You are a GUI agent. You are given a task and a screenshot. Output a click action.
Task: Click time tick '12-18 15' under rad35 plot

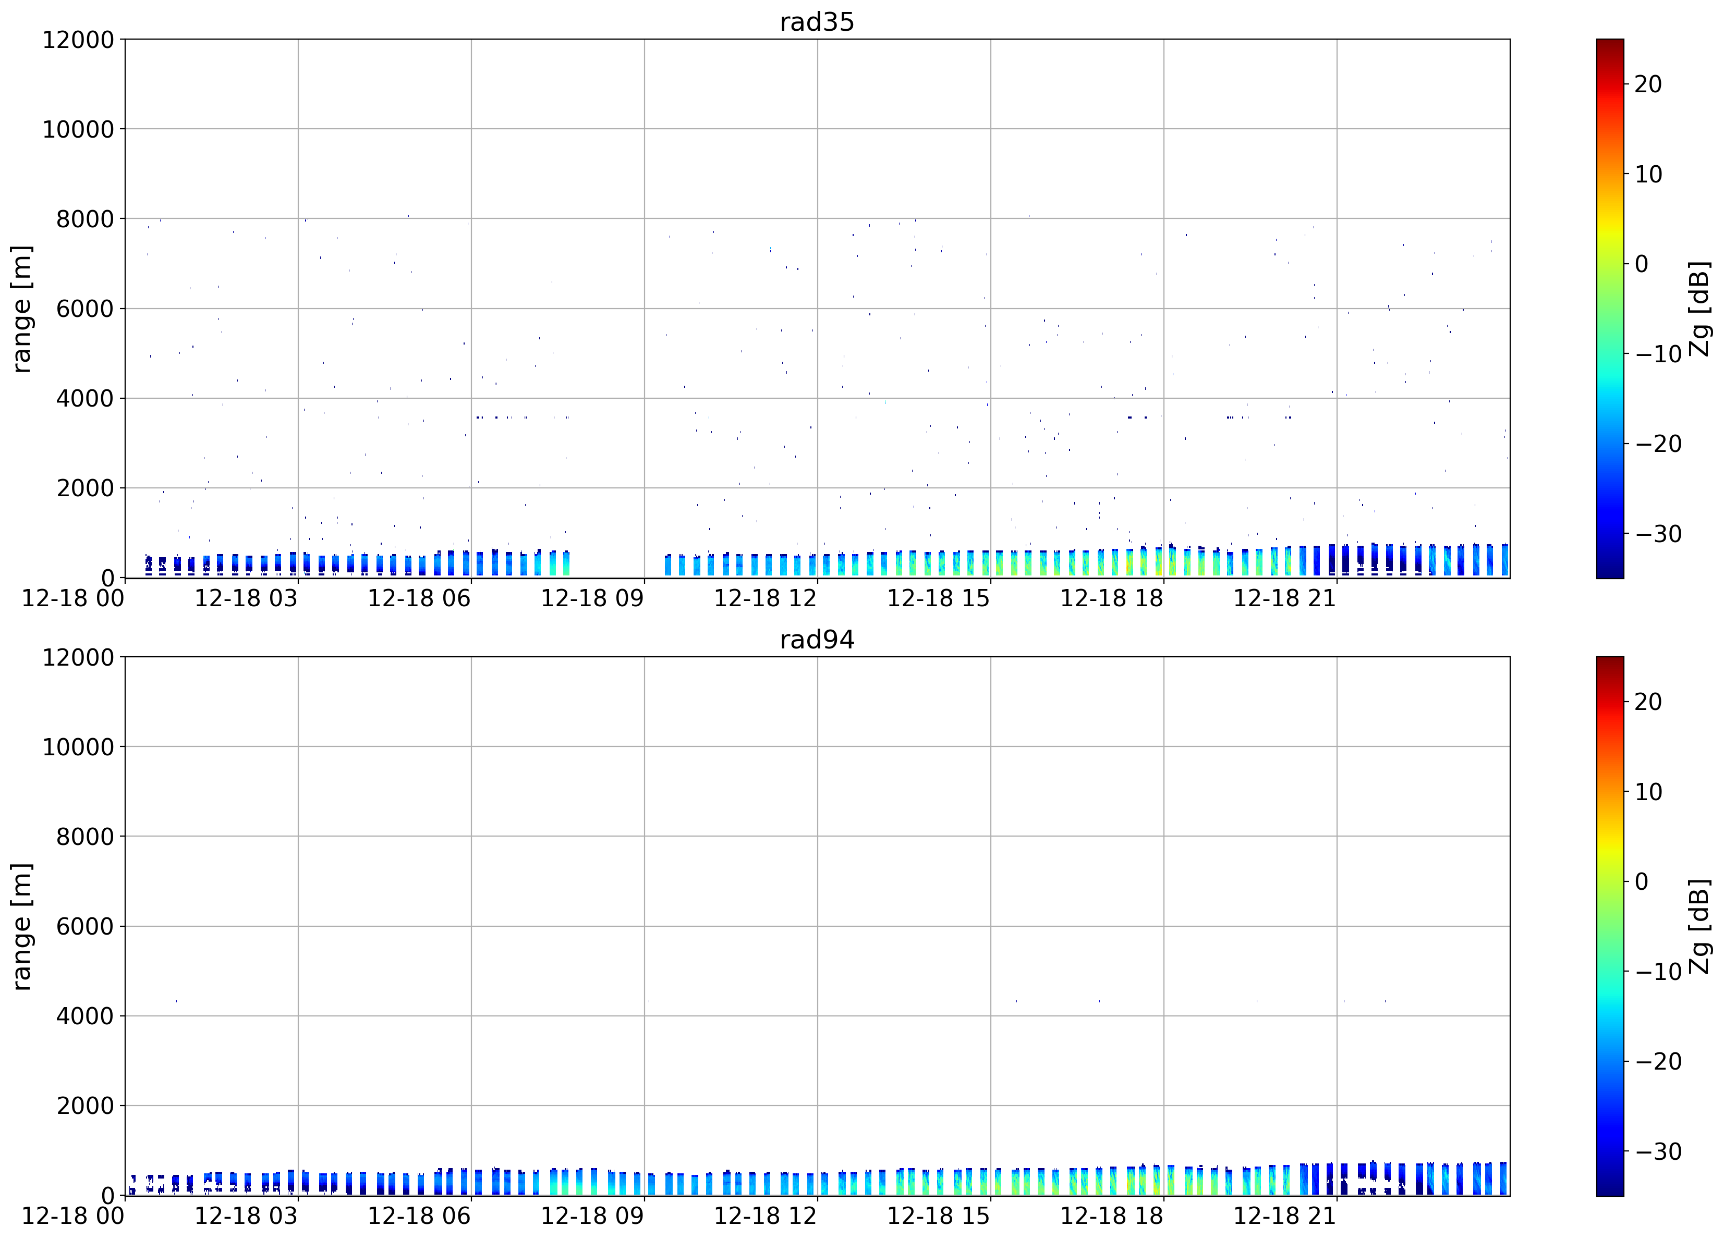[x=939, y=598]
